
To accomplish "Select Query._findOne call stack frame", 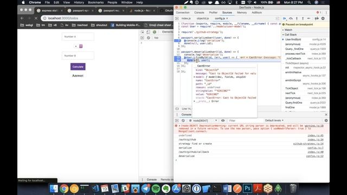I will (305, 49).
